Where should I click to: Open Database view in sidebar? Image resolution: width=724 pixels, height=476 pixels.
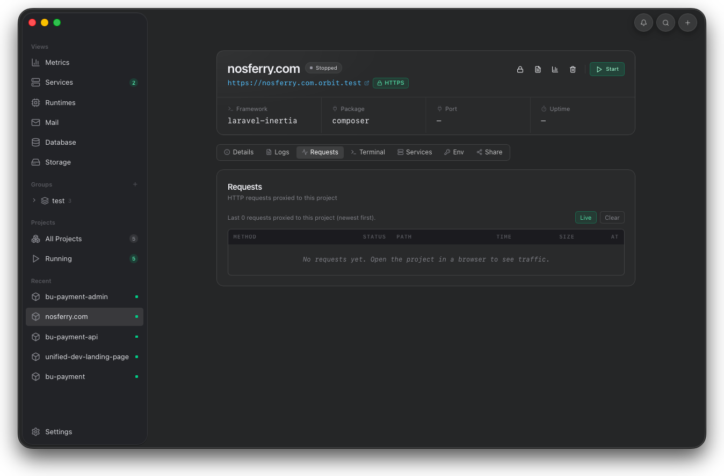pos(84,143)
